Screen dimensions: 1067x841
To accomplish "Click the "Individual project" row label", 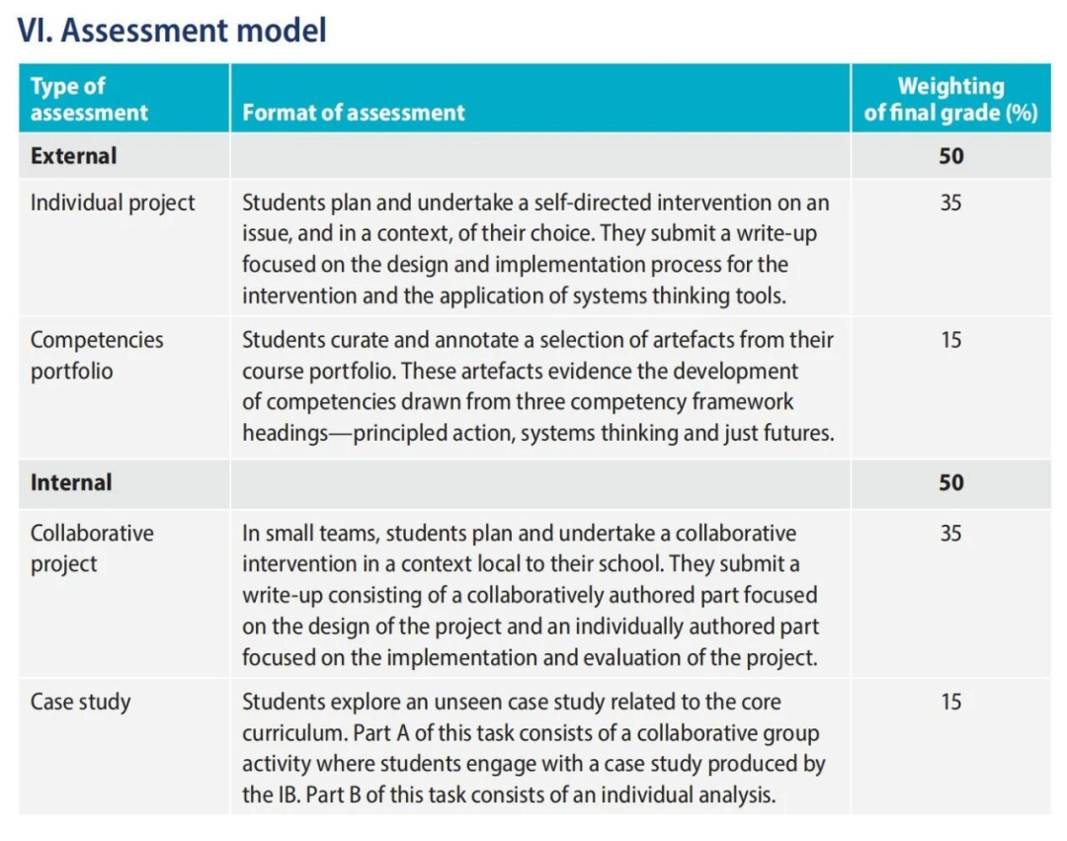I will 113,203.
